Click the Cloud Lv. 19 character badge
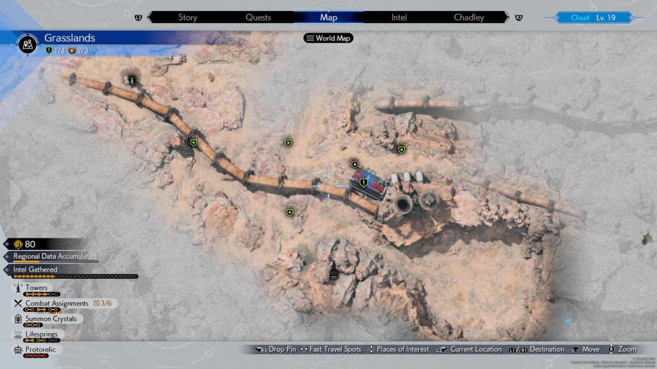The width and height of the screenshot is (657, 369). pos(593,18)
